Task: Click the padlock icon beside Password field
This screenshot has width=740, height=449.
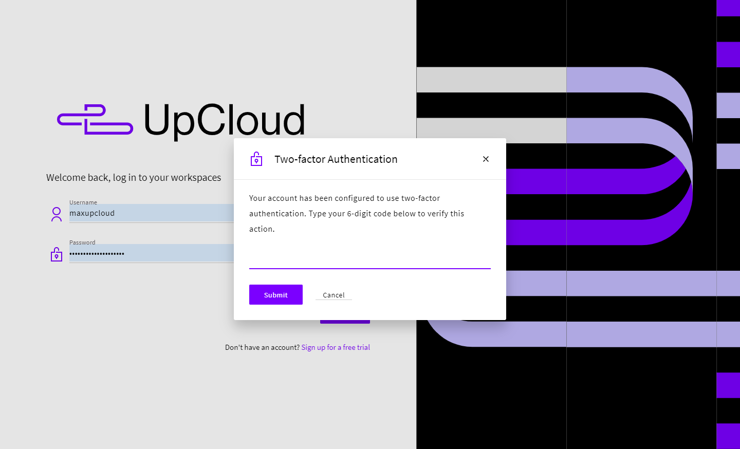Action: (57, 254)
